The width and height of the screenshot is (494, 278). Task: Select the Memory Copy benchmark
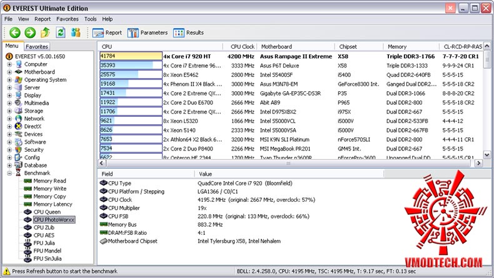pyautogui.click(x=50, y=196)
